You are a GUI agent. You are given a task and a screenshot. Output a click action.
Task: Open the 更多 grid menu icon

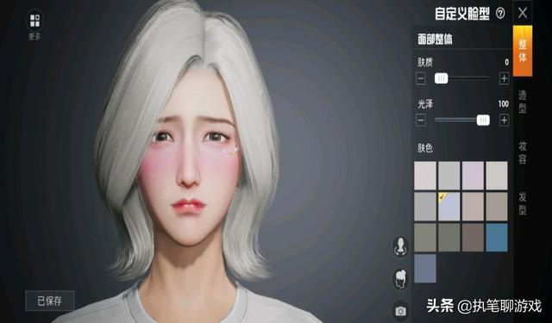click(x=34, y=21)
